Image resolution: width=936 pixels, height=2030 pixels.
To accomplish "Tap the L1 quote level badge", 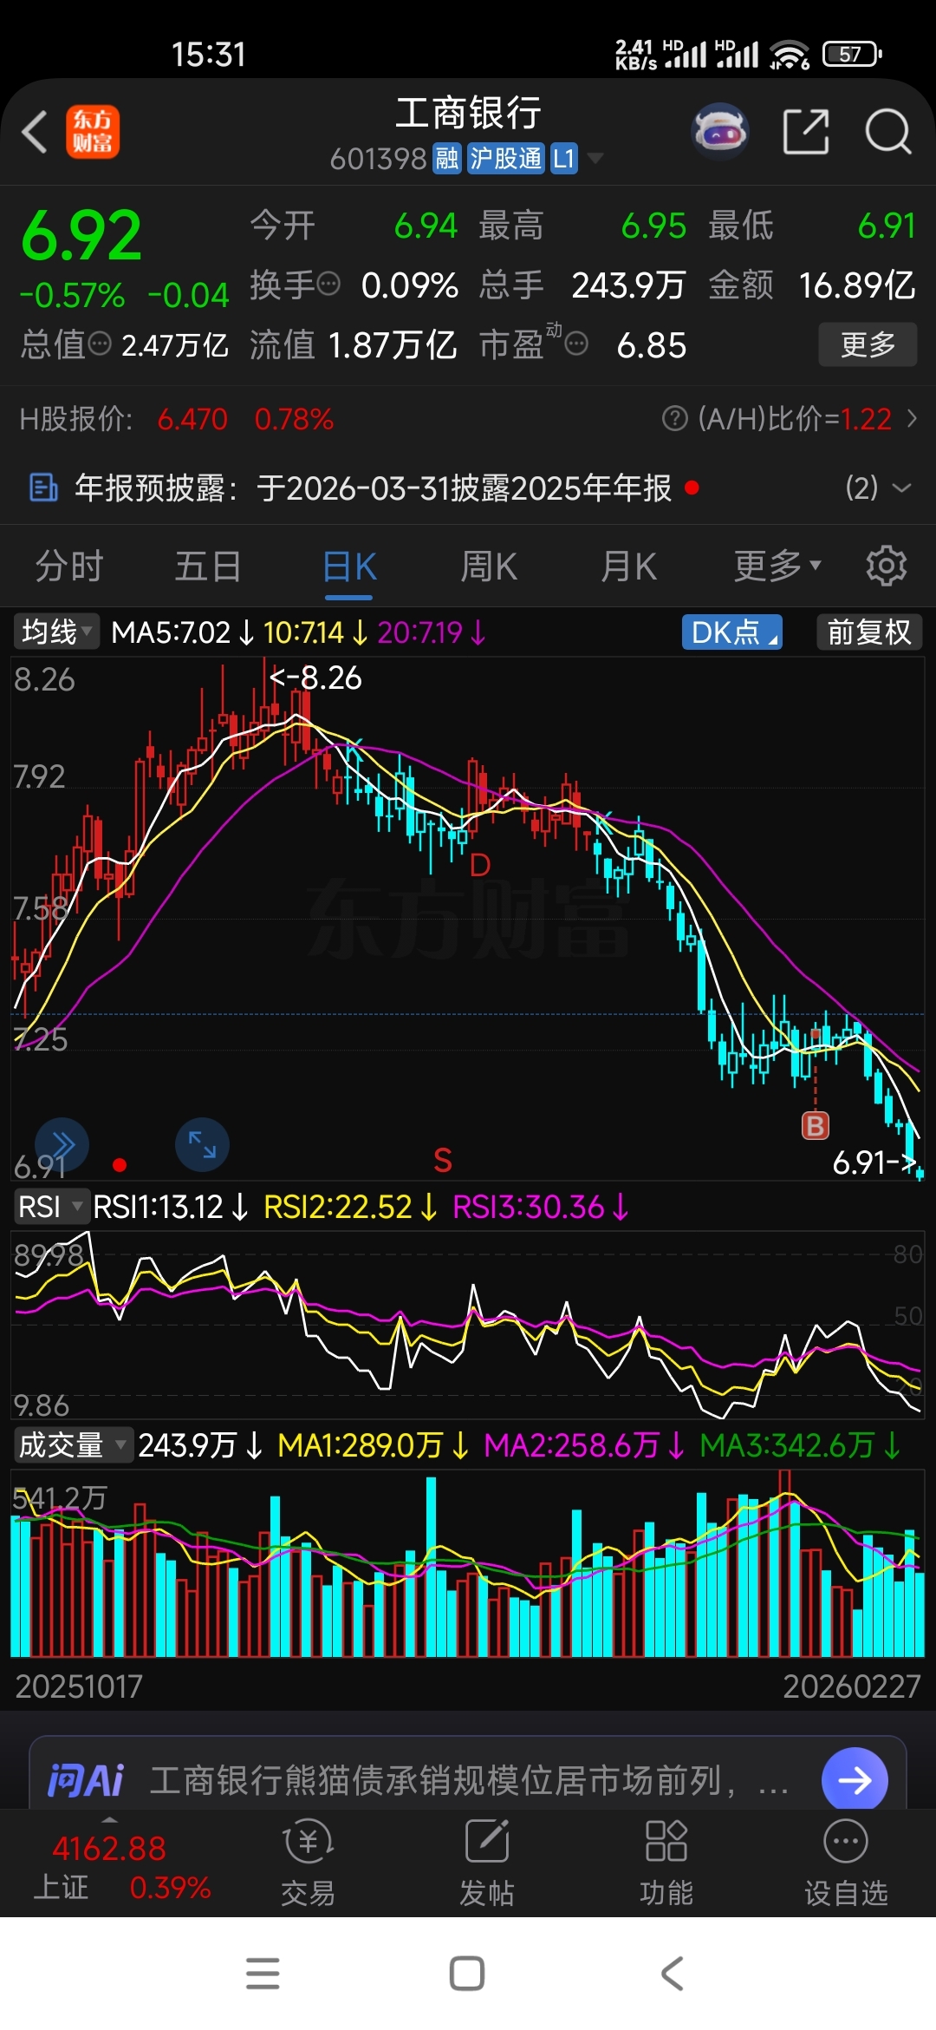I will 564,159.
